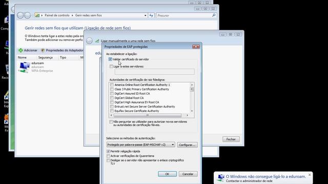
Task: Check Class 3 Public Primary Certification Authority
Action: pos(112,89)
